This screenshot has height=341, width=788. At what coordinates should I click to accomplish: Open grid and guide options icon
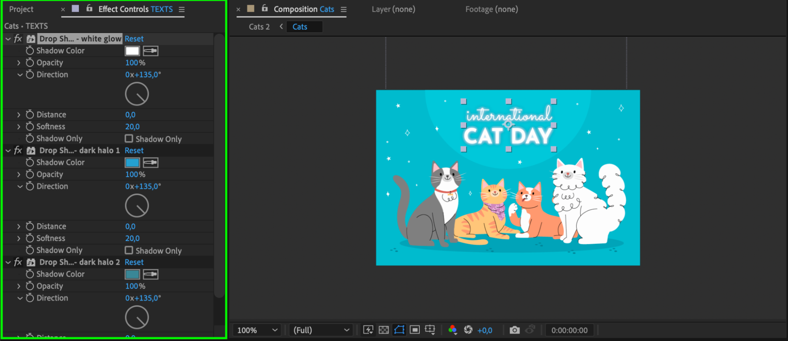(430, 330)
